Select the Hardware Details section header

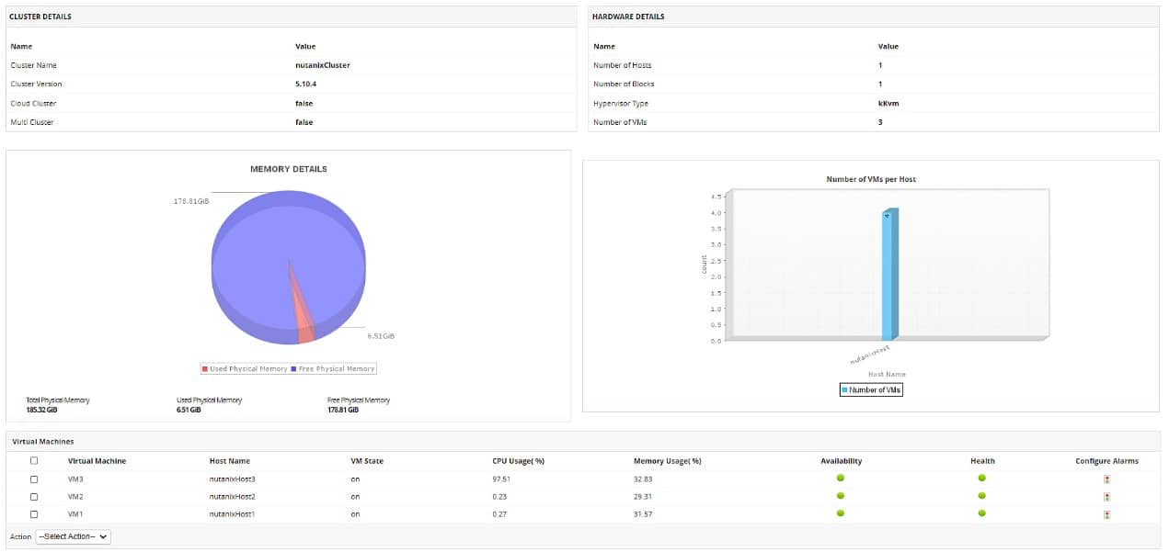pyautogui.click(x=628, y=17)
